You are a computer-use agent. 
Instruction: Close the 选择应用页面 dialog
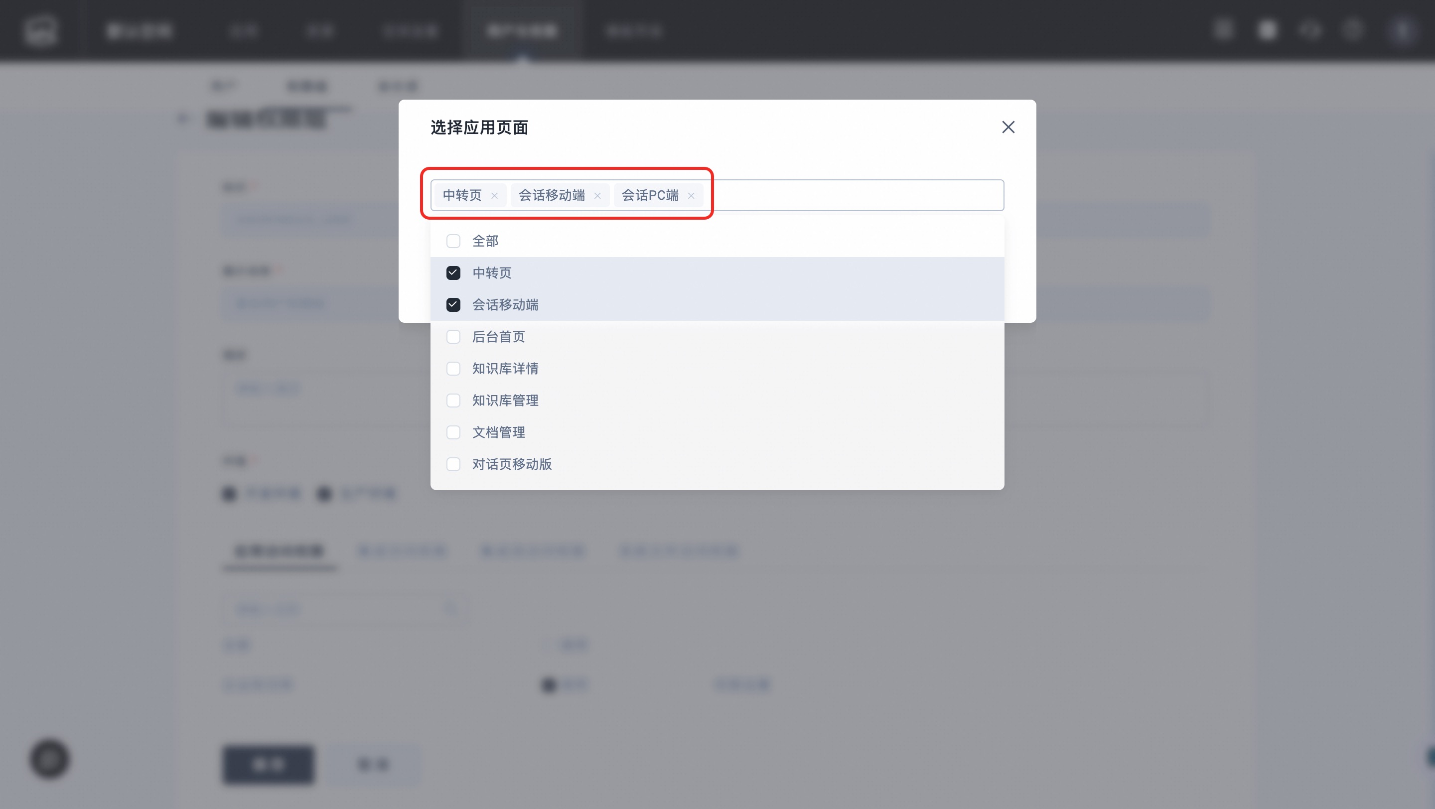tap(1007, 128)
